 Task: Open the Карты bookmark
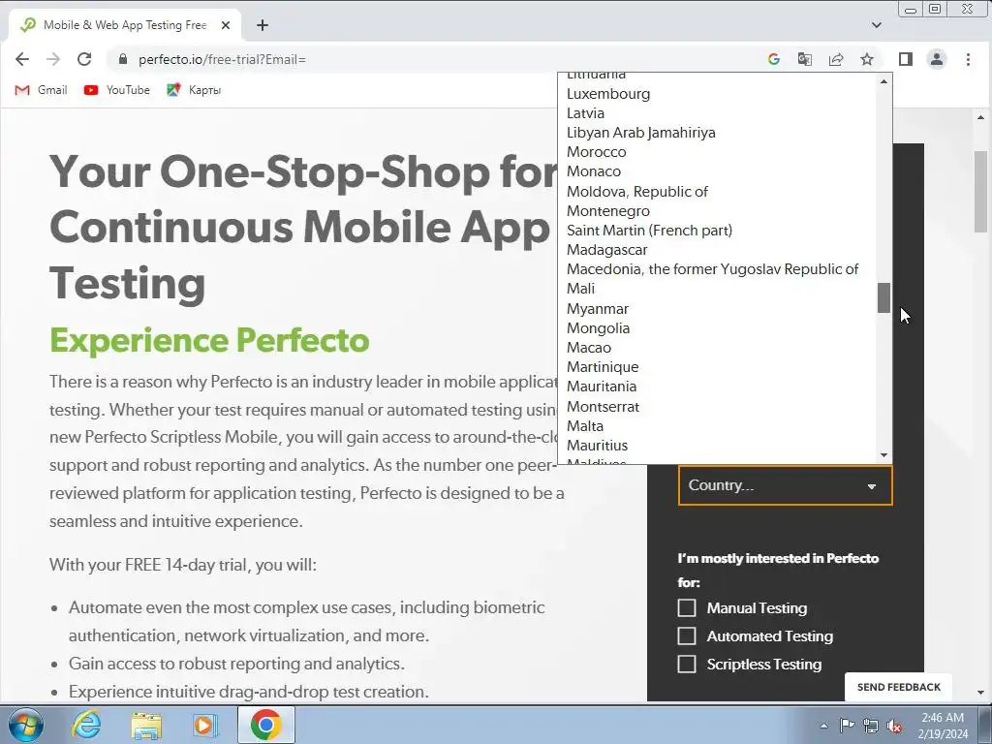[x=194, y=90]
